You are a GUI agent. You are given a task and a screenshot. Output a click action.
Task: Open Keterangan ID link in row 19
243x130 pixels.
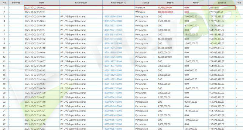click(x=113, y=88)
